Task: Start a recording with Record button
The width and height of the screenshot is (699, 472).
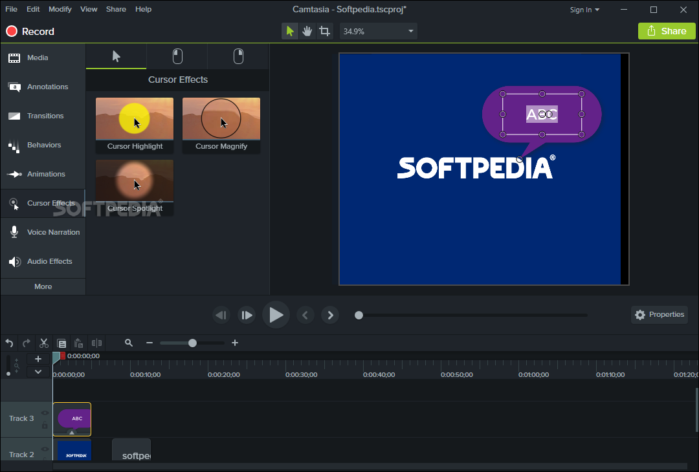Action: (x=30, y=31)
